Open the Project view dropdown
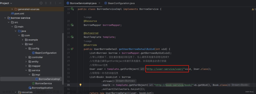Screen dimensions: 256x94 tap(6, 3)
